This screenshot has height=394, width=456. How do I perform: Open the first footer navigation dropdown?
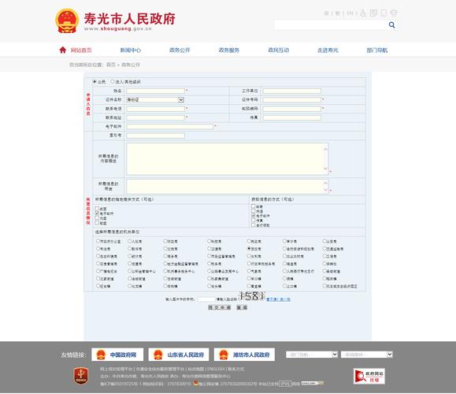click(312, 355)
